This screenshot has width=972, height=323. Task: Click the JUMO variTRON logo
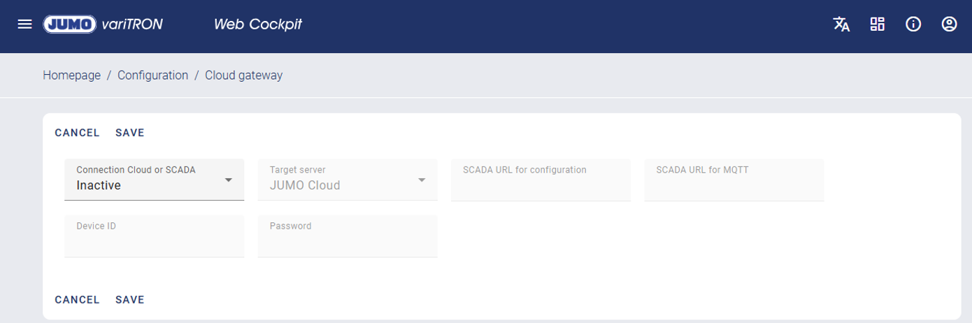point(103,24)
